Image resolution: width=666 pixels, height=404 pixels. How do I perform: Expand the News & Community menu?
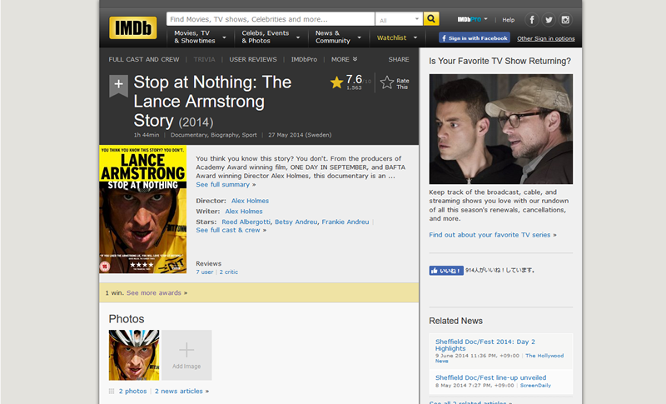(338, 37)
